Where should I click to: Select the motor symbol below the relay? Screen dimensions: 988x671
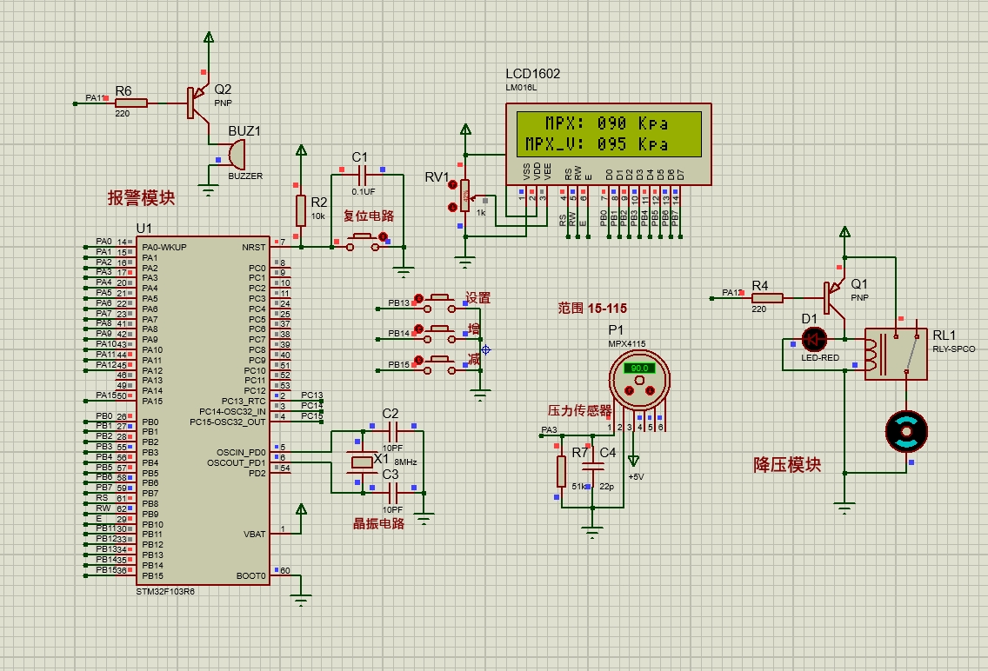[906, 432]
